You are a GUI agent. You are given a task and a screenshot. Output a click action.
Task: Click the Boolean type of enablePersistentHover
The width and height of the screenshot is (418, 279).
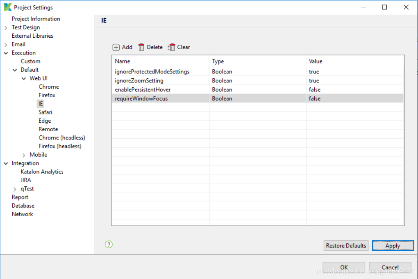pyautogui.click(x=222, y=90)
